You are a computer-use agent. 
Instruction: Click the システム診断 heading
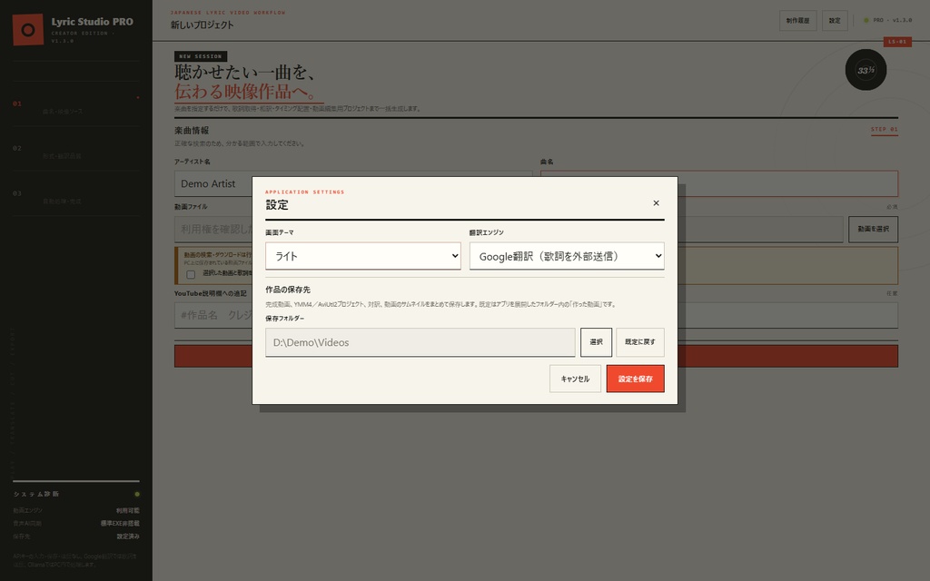click(x=36, y=494)
